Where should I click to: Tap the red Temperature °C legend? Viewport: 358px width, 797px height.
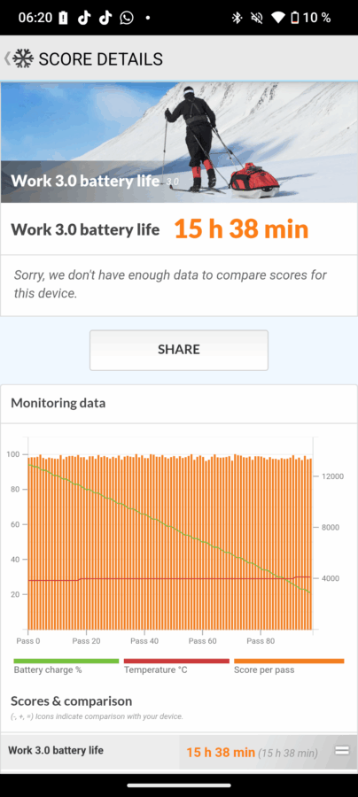(x=176, y=666)
